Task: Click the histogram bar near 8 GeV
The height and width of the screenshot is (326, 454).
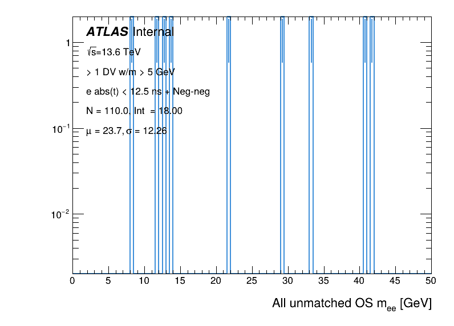Action: pyautogui.click(x=131, y=142)
